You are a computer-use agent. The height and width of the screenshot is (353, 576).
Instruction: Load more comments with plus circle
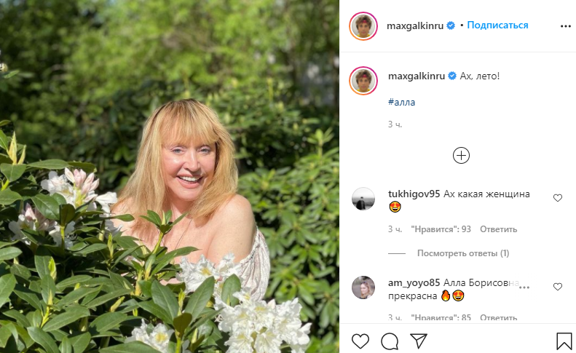[x=461, y=155]
